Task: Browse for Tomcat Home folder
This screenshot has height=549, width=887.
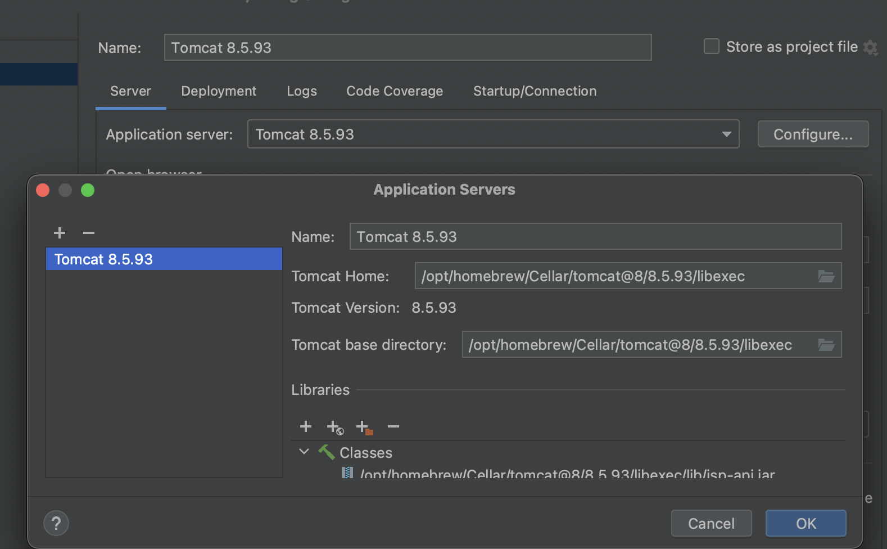Action: tap(826, 276)
